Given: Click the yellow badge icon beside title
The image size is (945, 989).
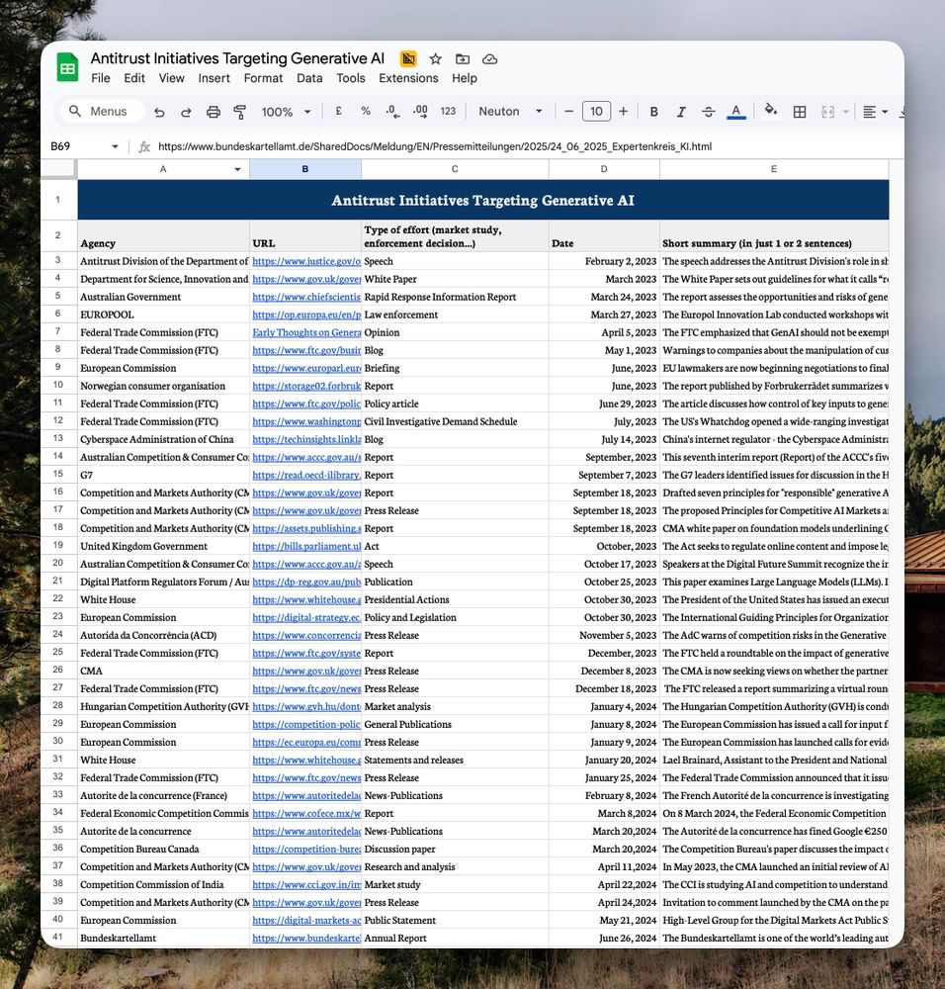Looking at the screenshot, I should click(x=408, y=59).
